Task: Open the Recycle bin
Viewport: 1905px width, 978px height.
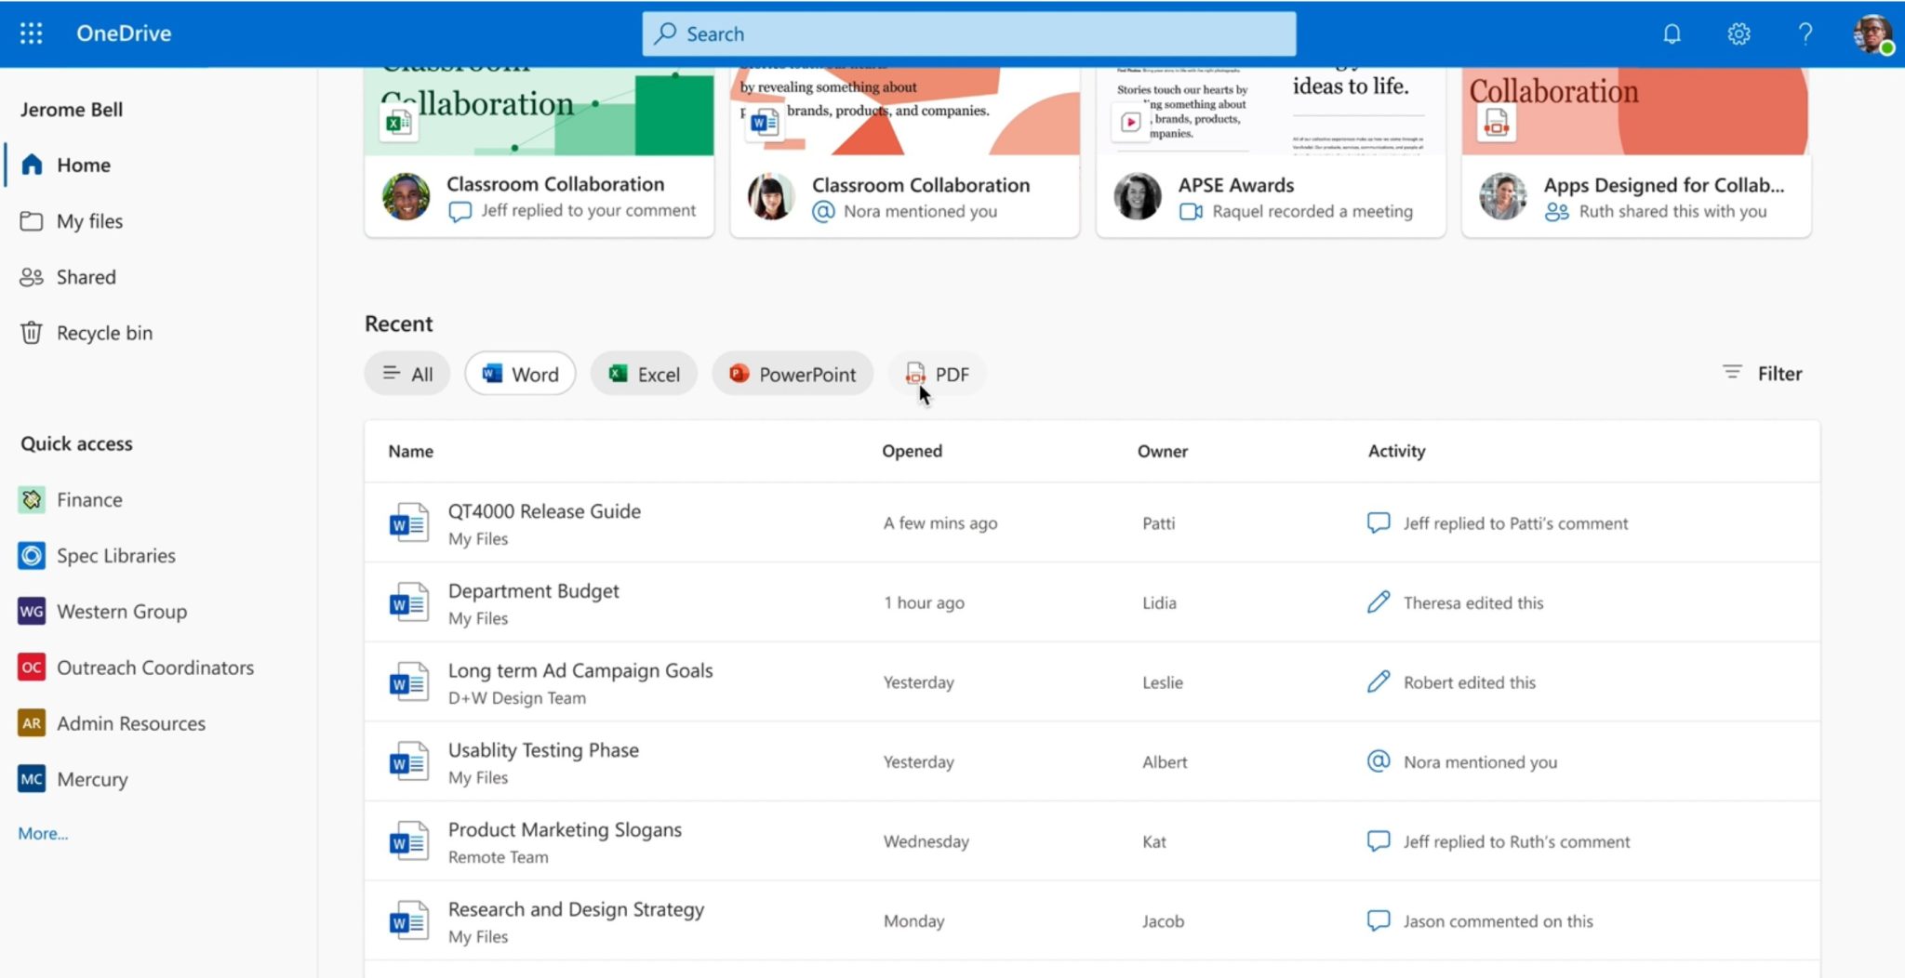Action: point(103,333)
